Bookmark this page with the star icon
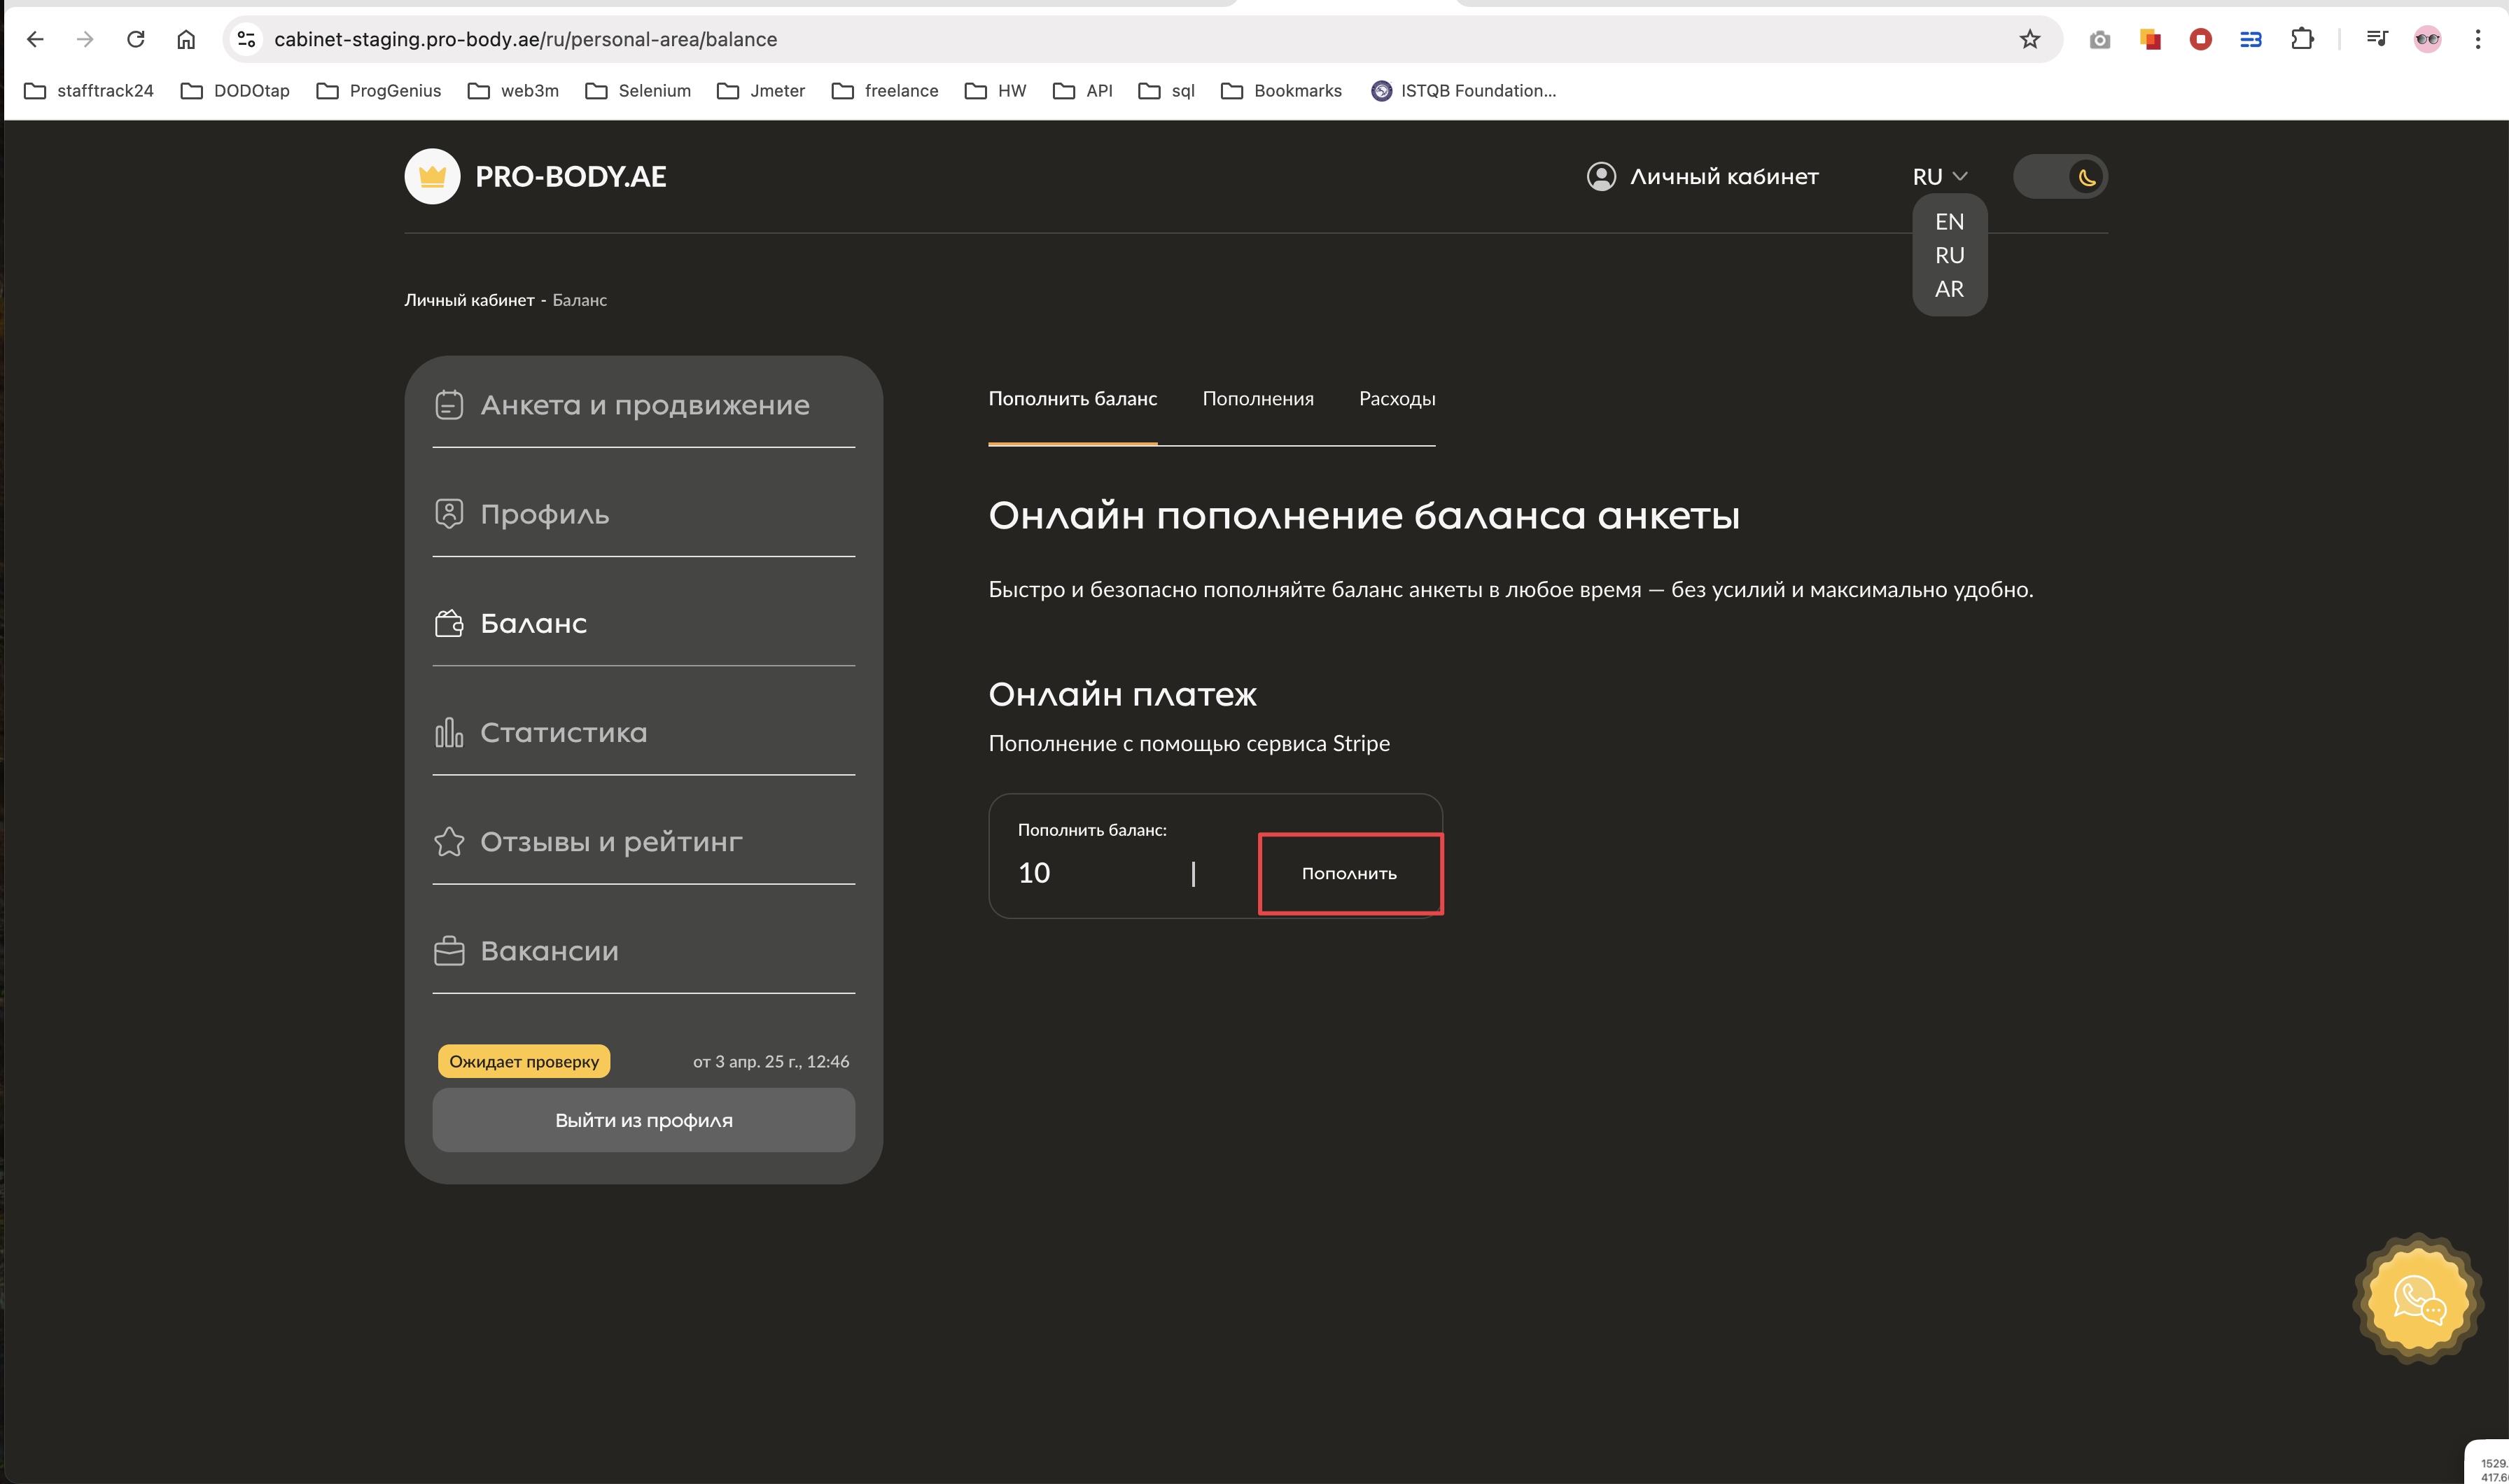Viewport: 2509px width, 1484px height. point(2029,39)
